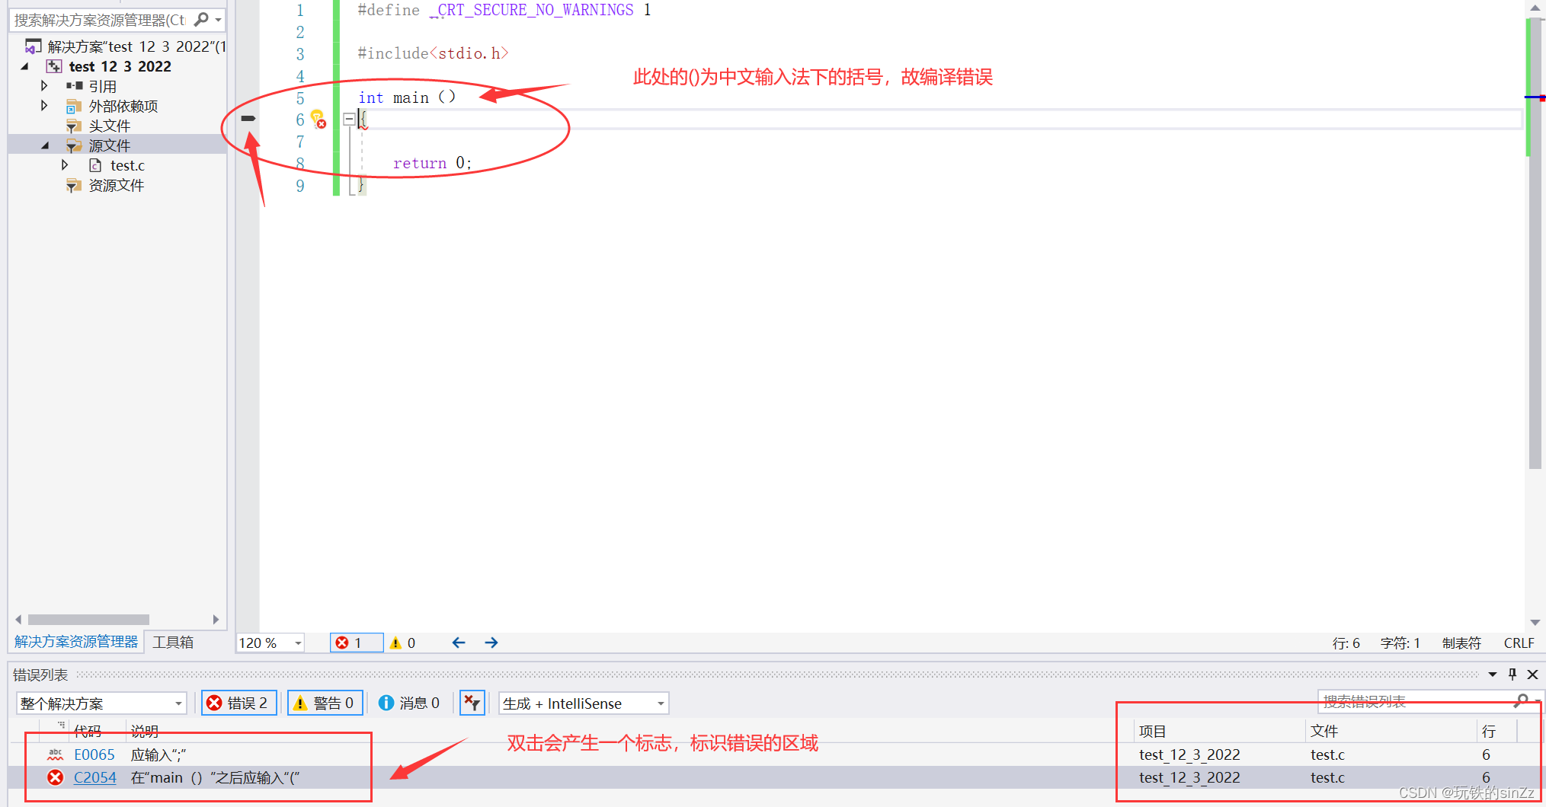Pin the error list panel
Viewport: 1546px width, 807px height.
point(1512,675)
